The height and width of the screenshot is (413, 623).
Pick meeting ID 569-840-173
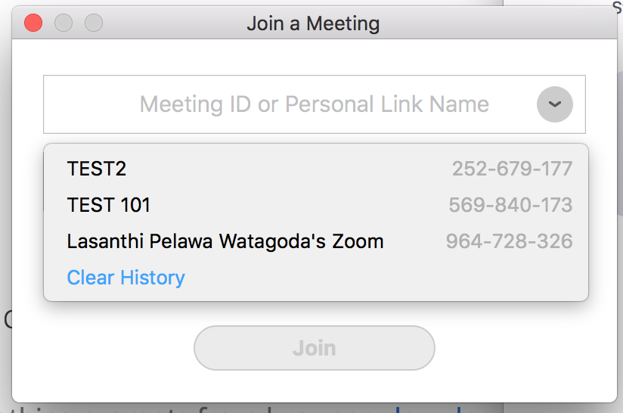click(510, 205)
